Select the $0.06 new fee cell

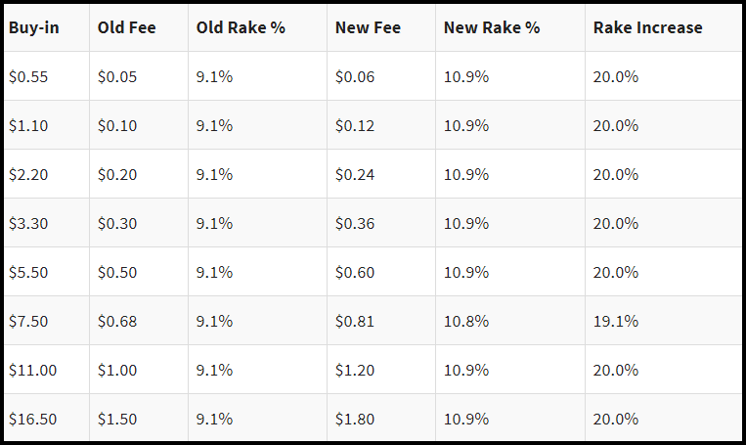pos(381,76)
